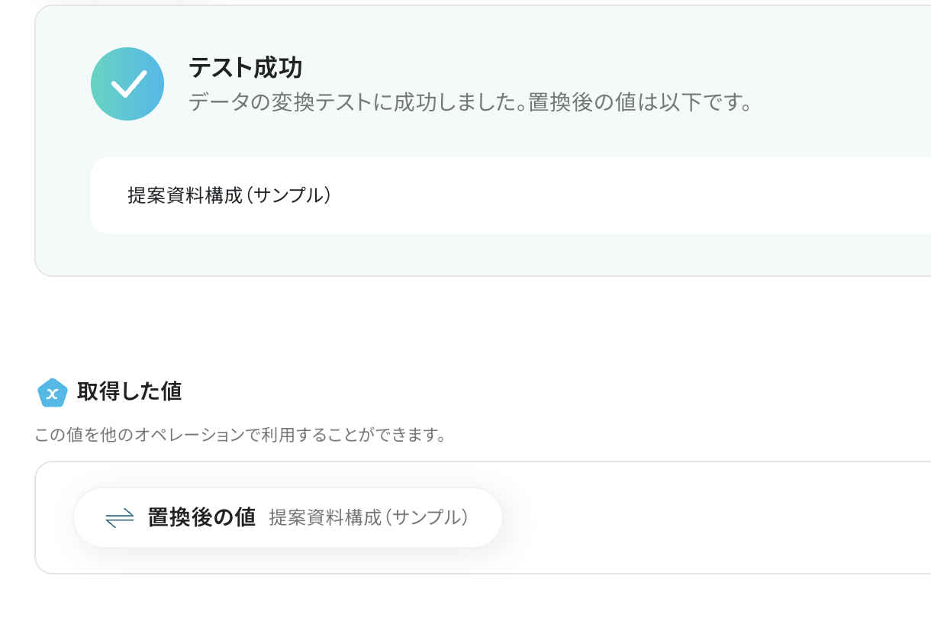931x621 pixels.
Task: Click the テスト成功 heading
Action: coord(245,68)
